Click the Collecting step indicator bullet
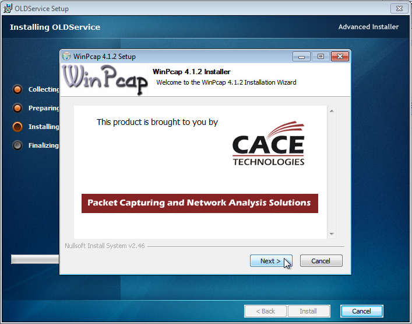This screenshot has width=412, height=324. point(17,89)
